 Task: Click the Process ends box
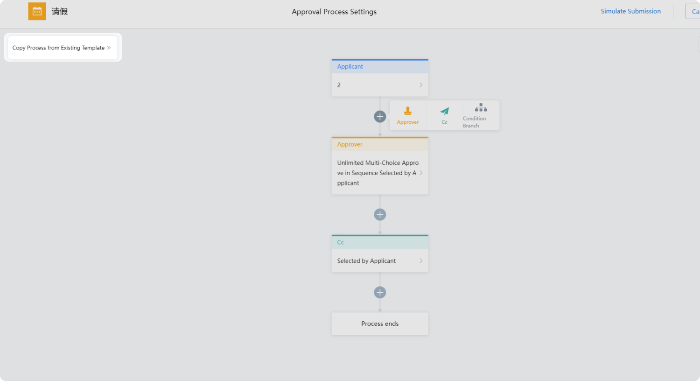(380, 324)
